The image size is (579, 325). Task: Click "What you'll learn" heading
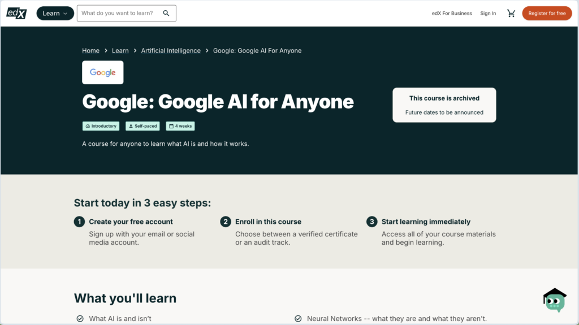pyautogui.click(x=125, y=298)
